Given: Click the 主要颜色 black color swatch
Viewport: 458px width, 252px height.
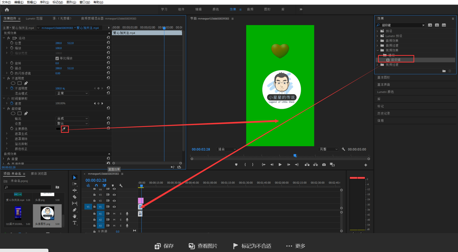Looking at the screenshot, I should (58, 129).
